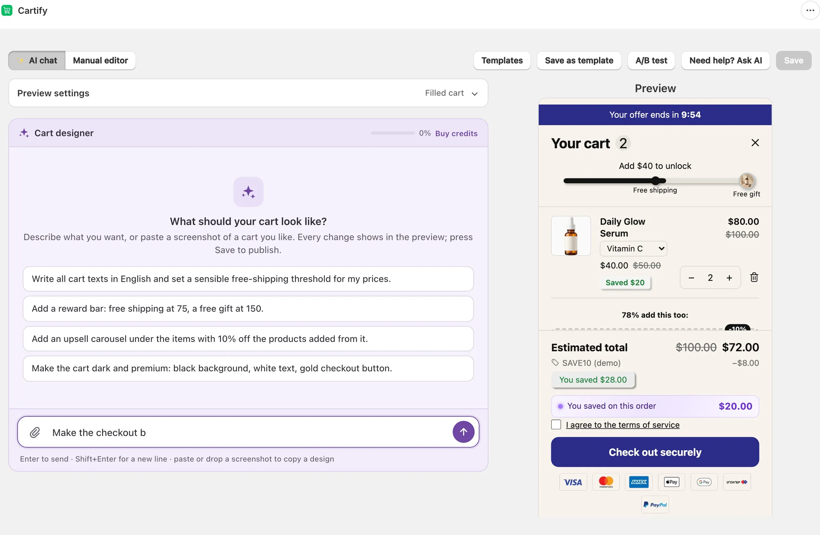Click the Preview settings panel header
The height and width of the screenshot is (535, 820).
tap(248, 93)
